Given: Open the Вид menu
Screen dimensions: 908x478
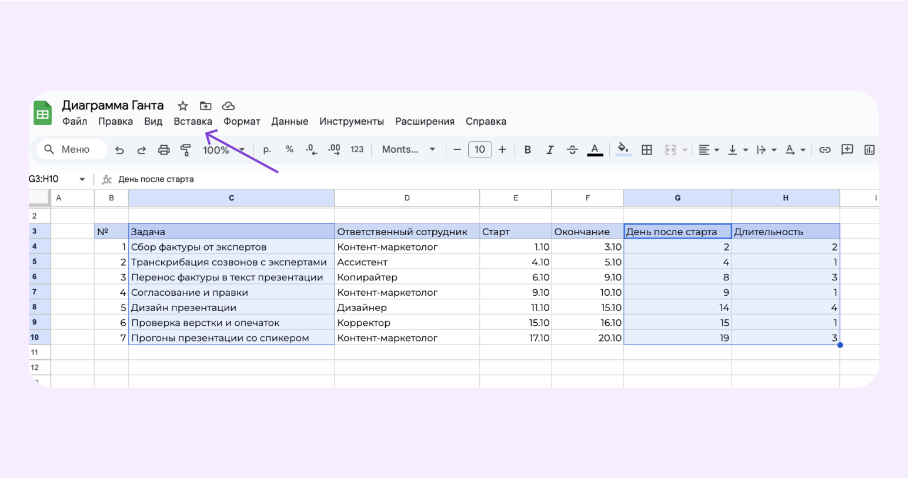Looking at the screenshot, I should (153, 121).
